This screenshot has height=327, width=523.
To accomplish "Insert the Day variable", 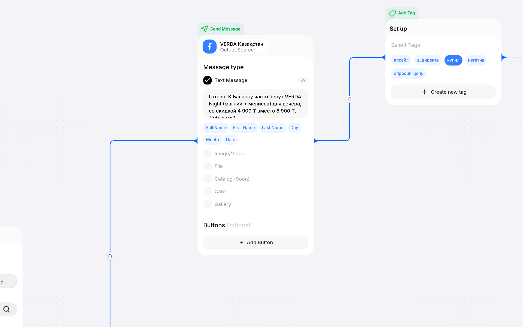I will click(294, 128).
